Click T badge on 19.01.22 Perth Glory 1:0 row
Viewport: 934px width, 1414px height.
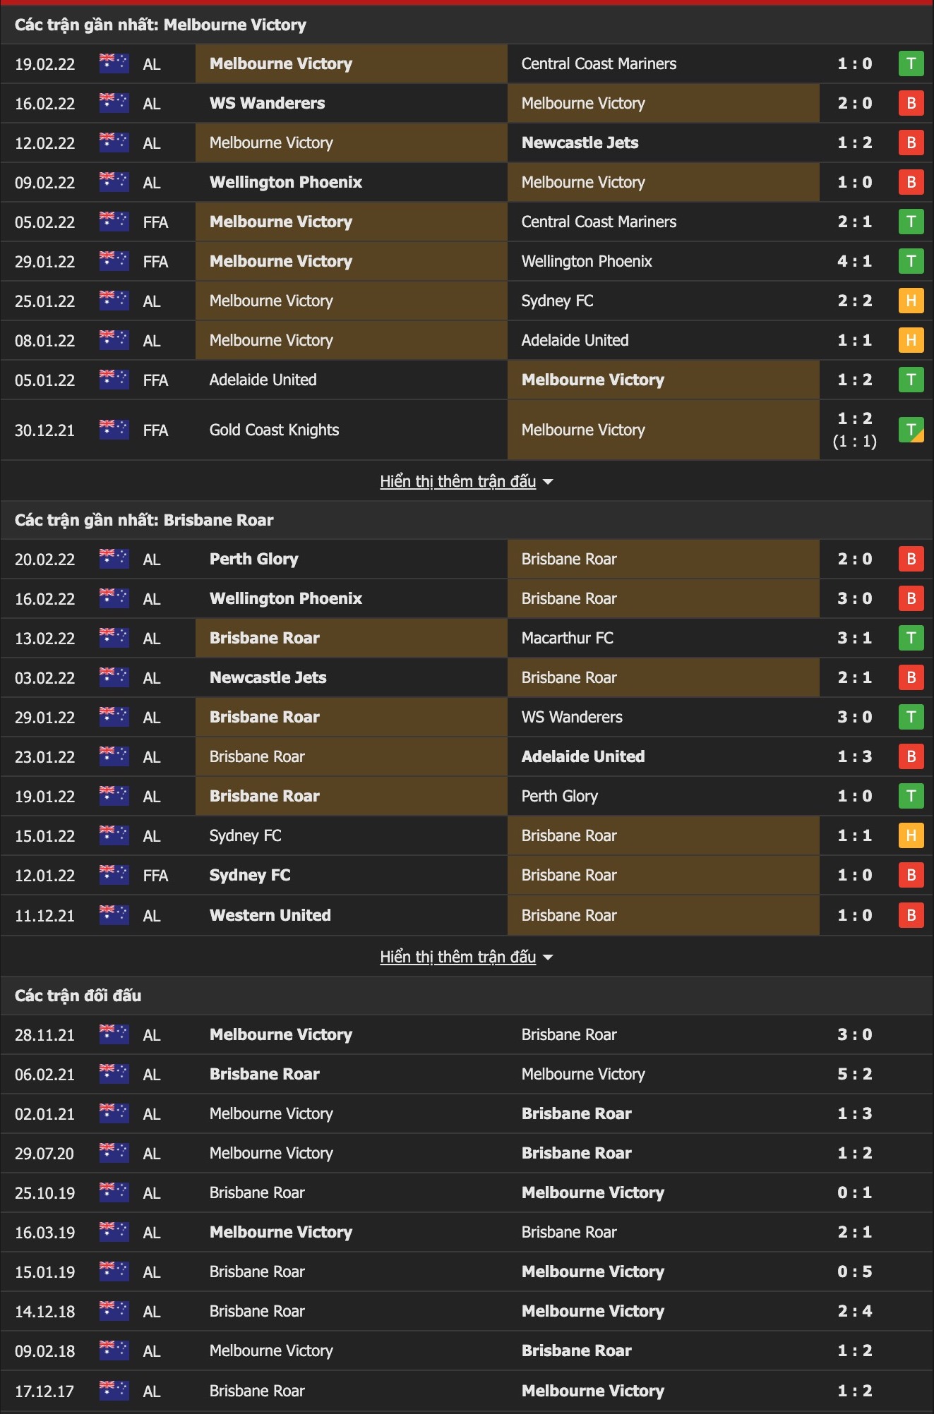(911, 796)
